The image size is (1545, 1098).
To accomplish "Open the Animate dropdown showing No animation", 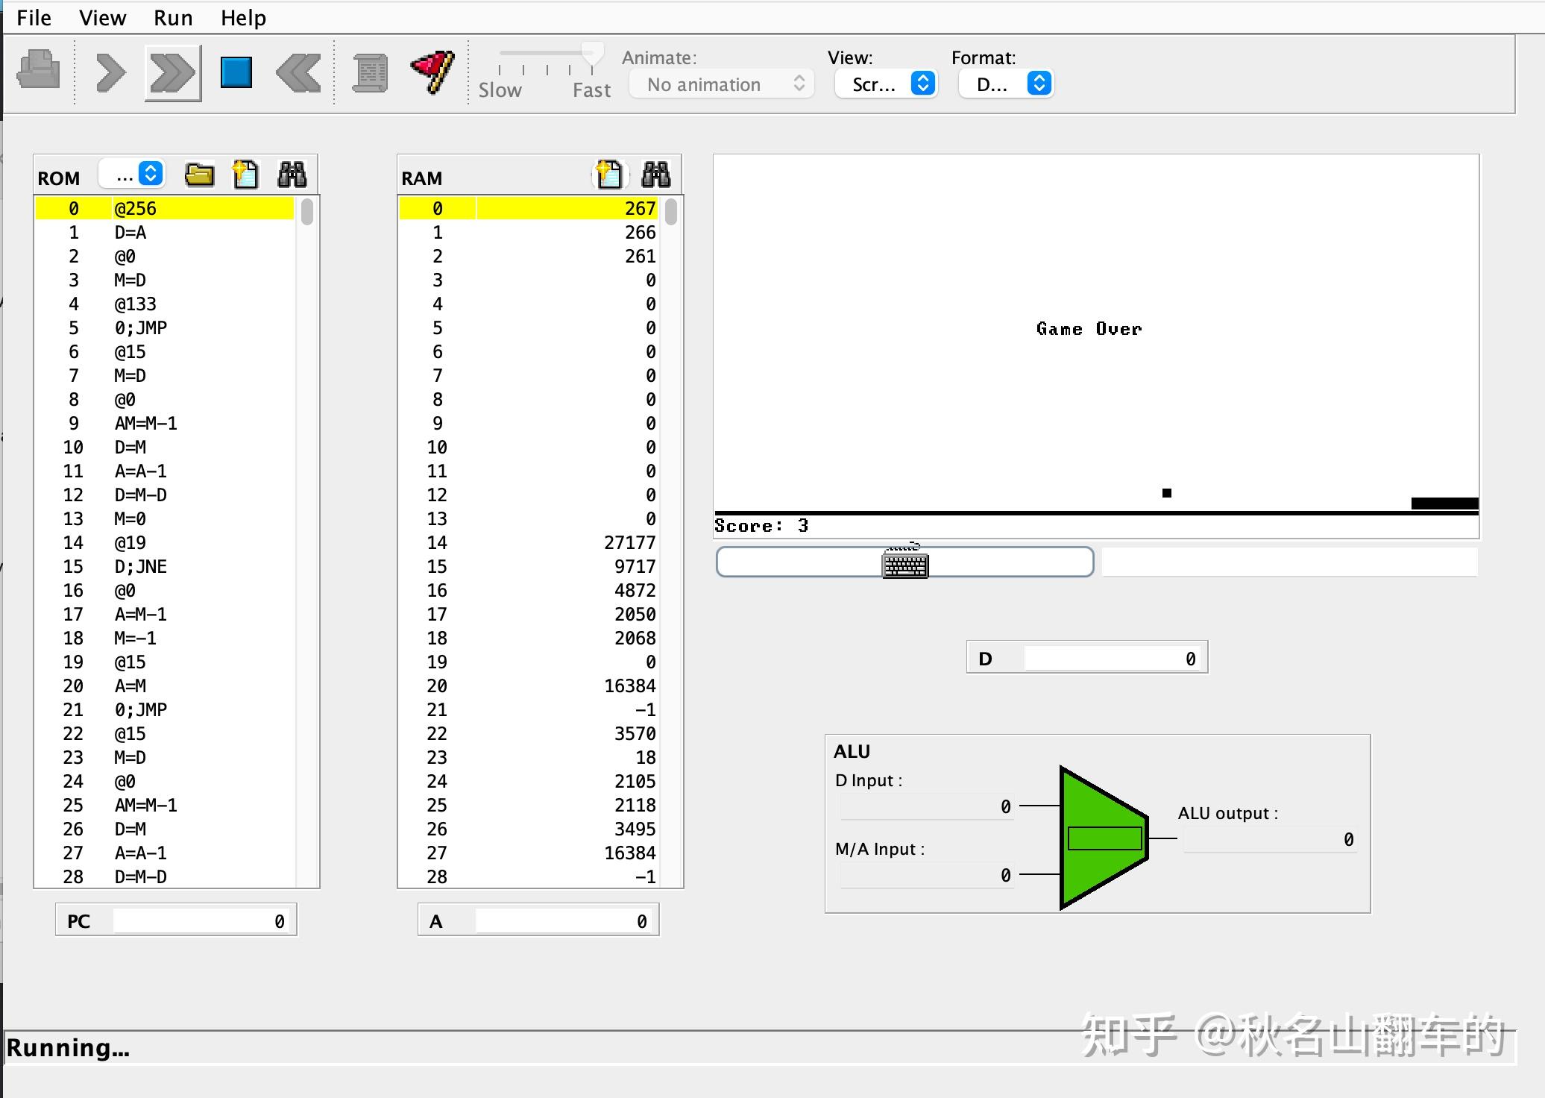I will click(x=720, y=84).
